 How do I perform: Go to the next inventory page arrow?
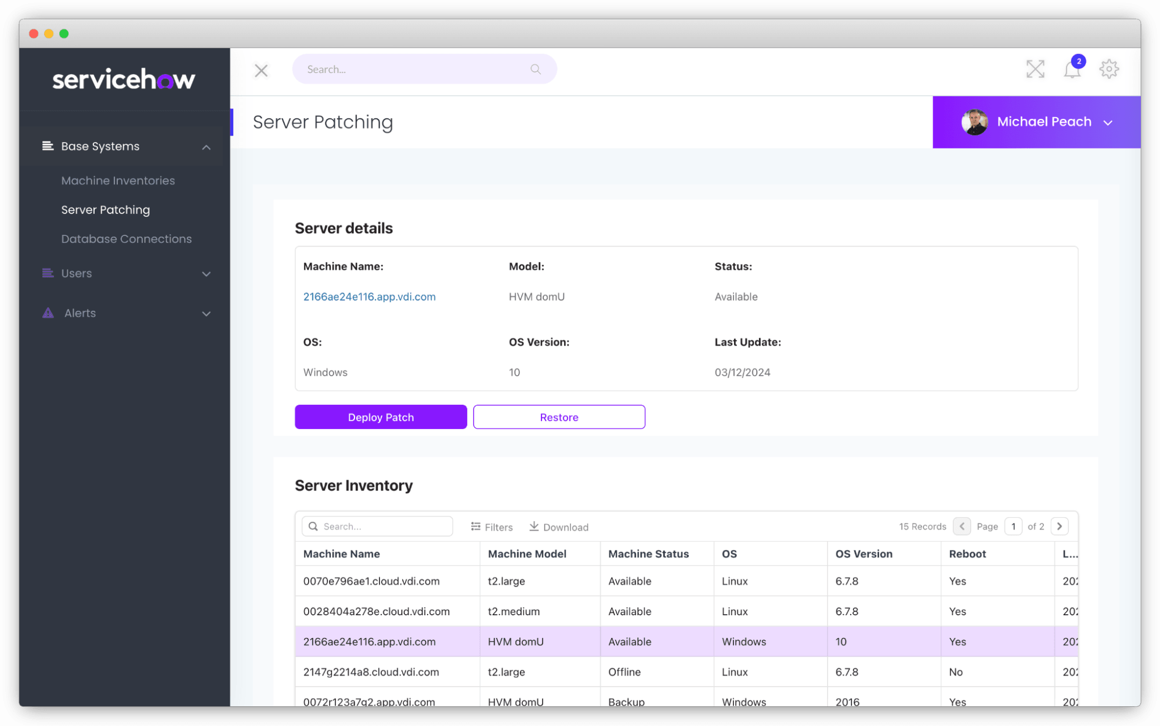(x=1060, y=526)
